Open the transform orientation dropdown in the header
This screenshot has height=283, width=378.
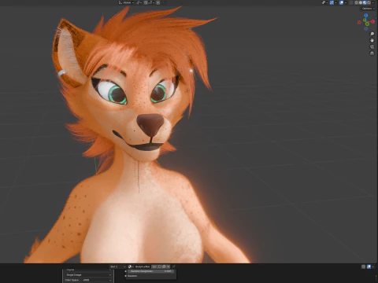click(x=127, y=2)
